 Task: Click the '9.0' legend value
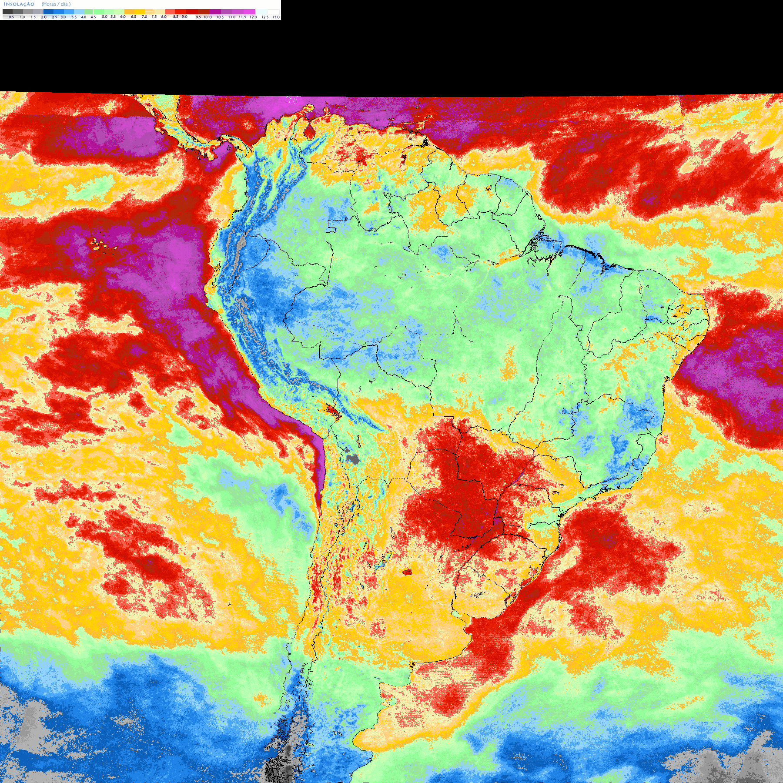click(184, 17)
